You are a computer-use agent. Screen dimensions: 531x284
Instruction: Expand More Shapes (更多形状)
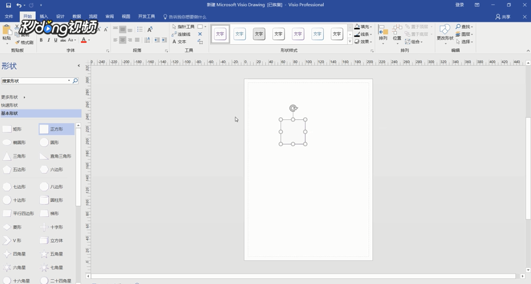click(x=13, y=97)
